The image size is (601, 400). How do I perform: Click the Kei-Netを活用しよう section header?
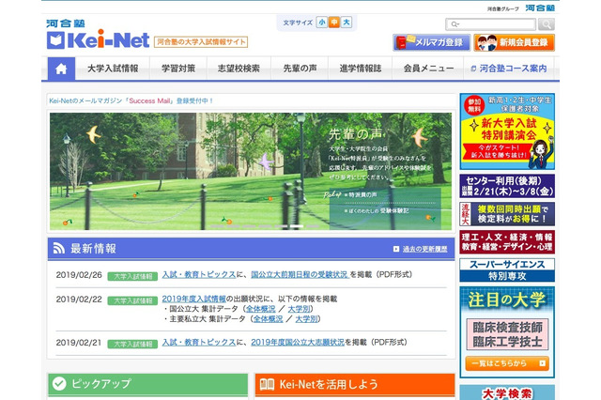[x=355, y=385]
